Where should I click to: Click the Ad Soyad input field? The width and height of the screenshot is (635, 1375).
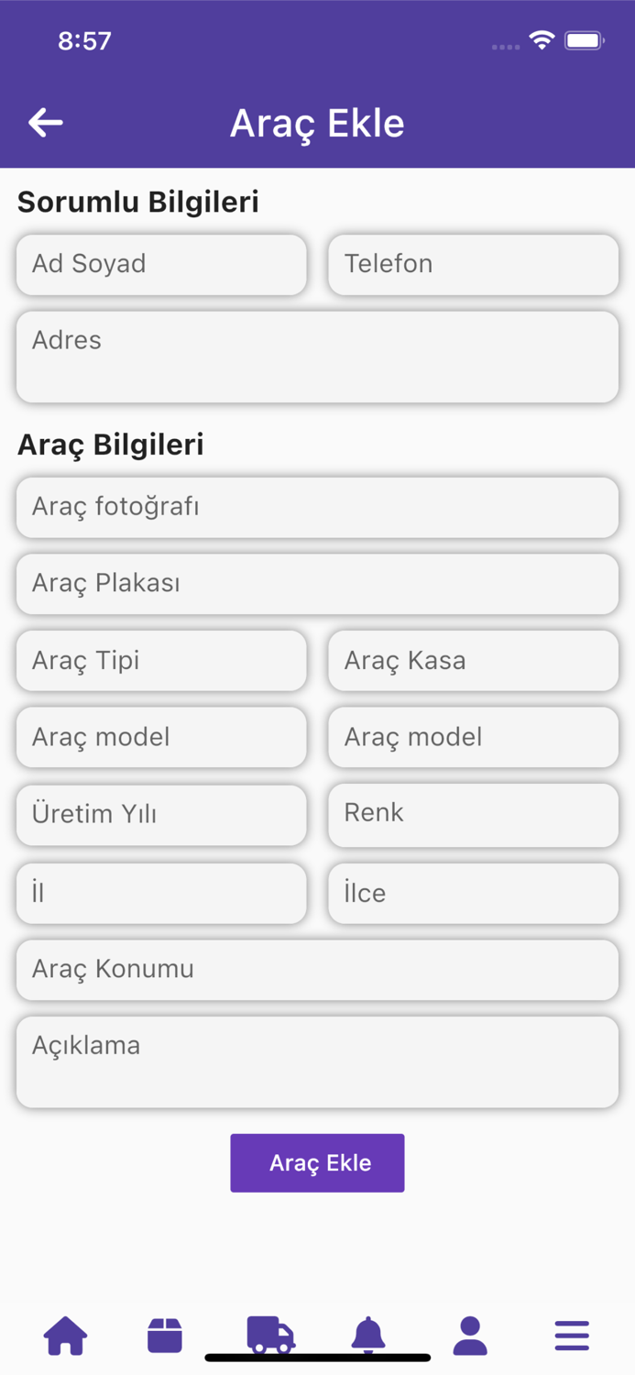161,264
